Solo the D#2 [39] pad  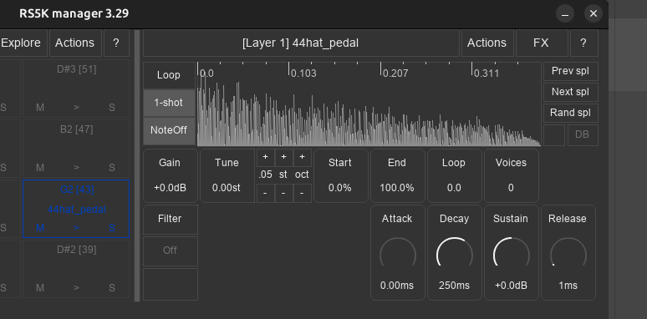[x=112, y=288]
